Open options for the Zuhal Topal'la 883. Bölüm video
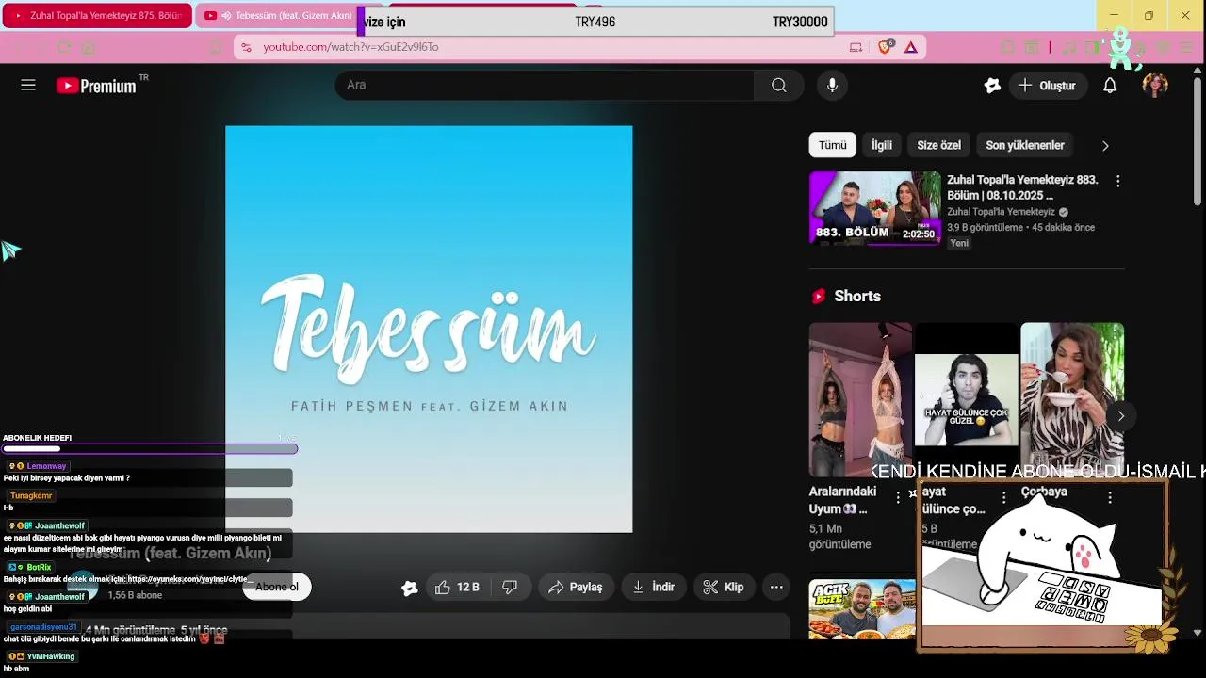Screen dimensions: 1206x678 point(1117,181)
